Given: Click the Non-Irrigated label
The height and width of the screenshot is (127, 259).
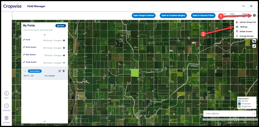Looking at the screenshot, I should (x=50, y=76).
